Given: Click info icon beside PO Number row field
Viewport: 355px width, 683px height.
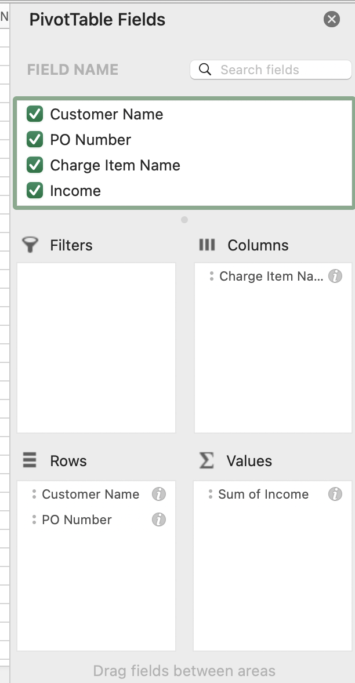Looking at the screenshot, I should (x=159, y=519).
